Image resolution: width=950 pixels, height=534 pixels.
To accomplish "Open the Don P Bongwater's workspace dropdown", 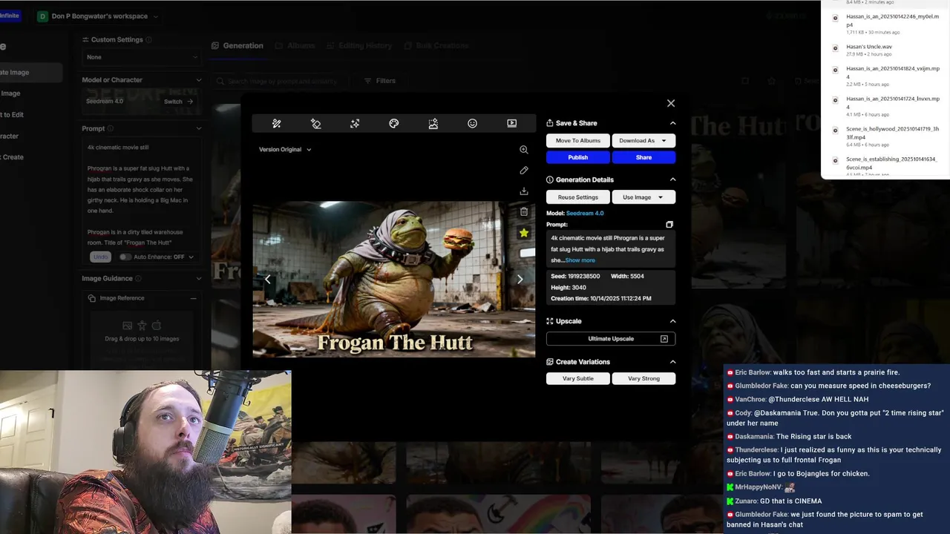I will tap(97, 16).
